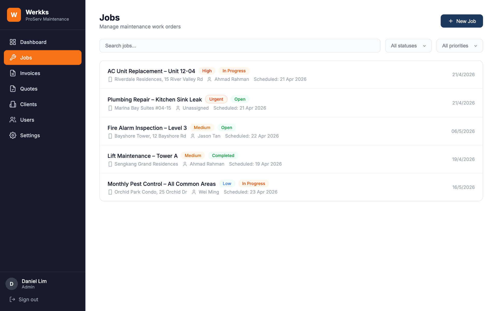Open the All statuses dropdown
Screen dimensions: 497x311
pyautogui.click(x=408, y=46)
